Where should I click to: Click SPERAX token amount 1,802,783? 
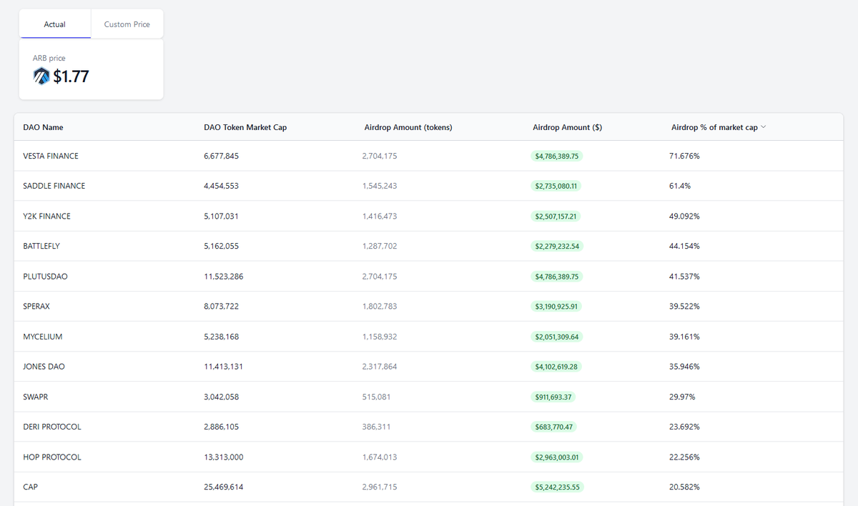[380, 306]
